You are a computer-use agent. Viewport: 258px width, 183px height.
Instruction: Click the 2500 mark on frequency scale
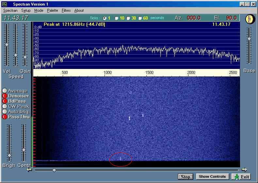pos(233,73)
